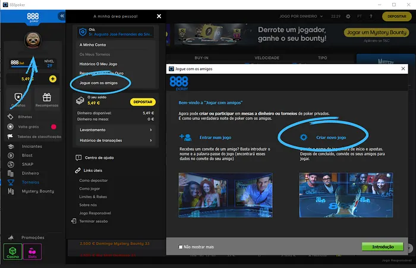Image resolution: width=416 pixels, height=268 pixels.
Task: Click Entrar num jogo
Action: point(215,137)
